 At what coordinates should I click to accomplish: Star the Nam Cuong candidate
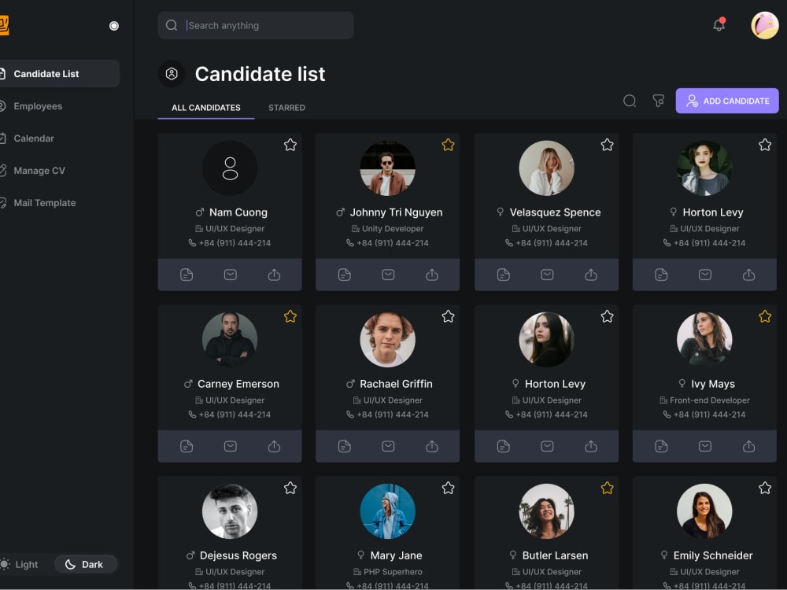tap(290, 145)
